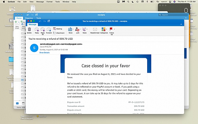Open the Format menu

(x=49, y=2)
